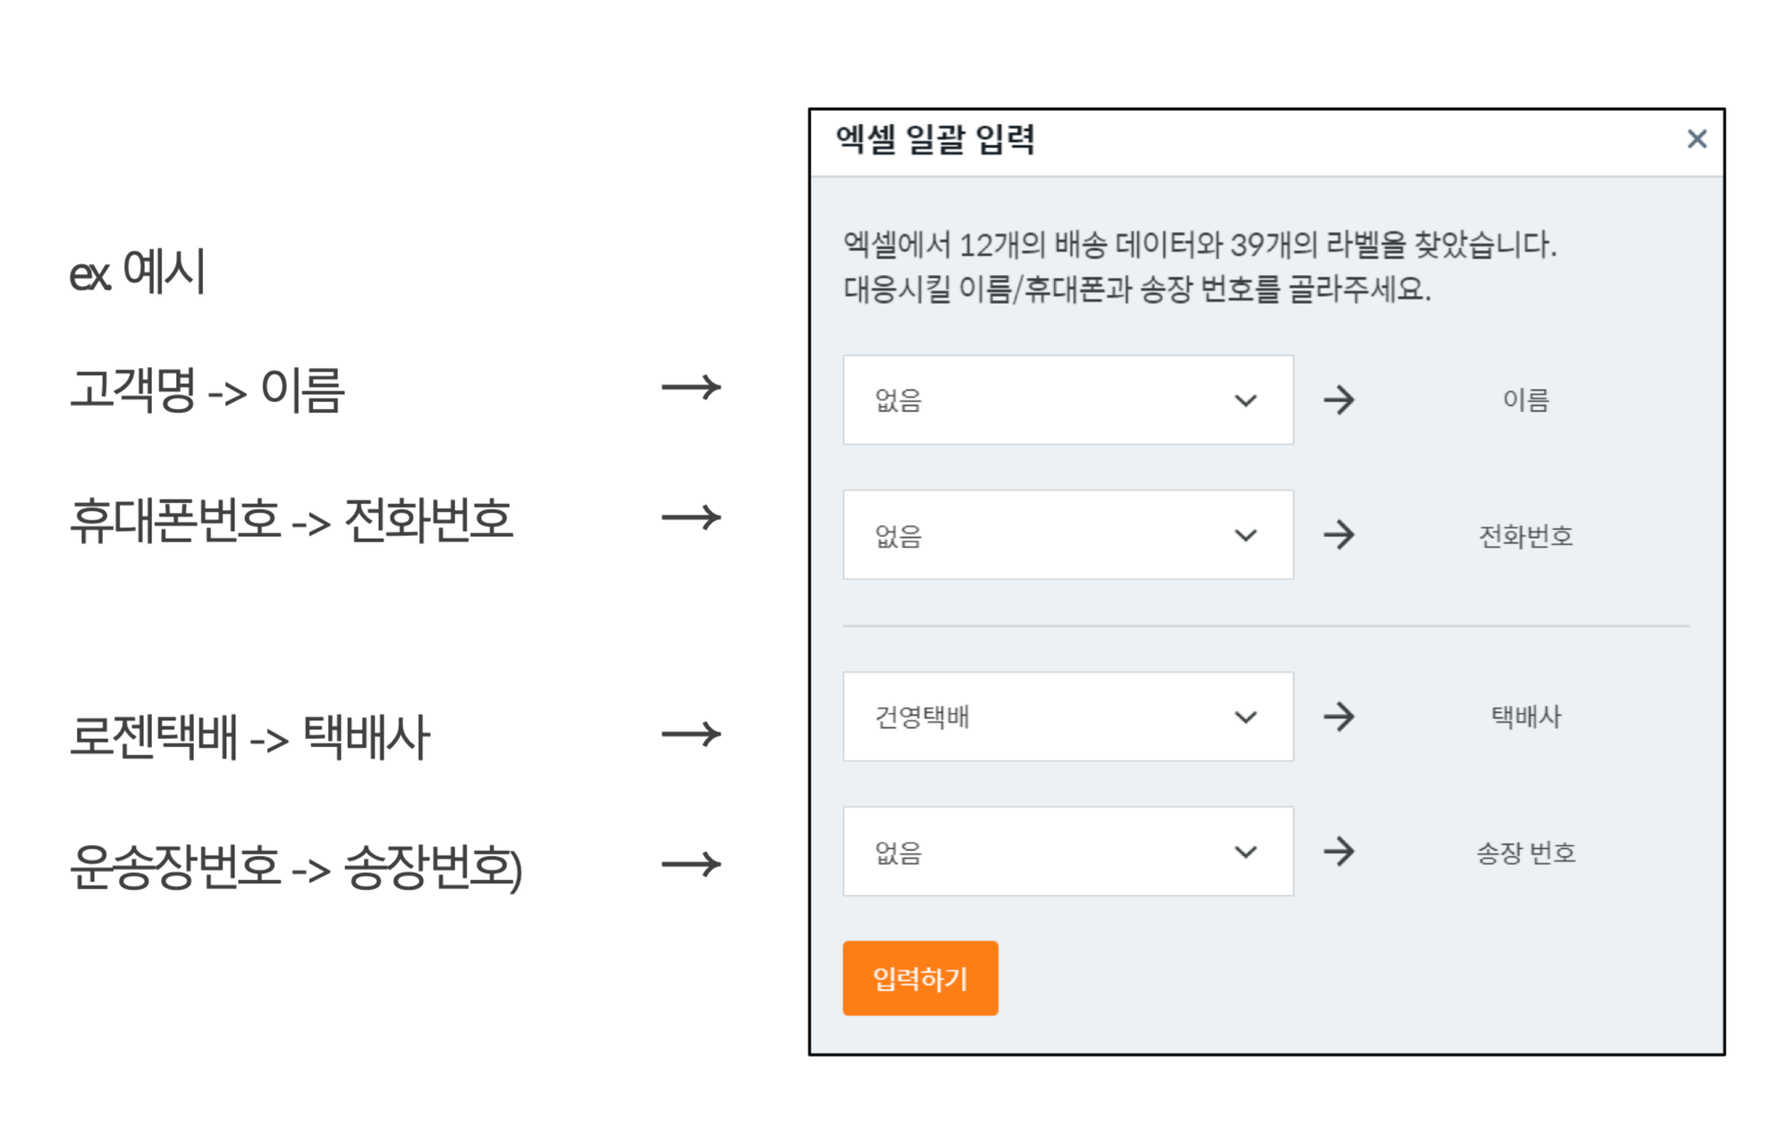Click chevron in the 이름 dropdown
Viewport: 1788px width, 1132px height.
point(1245,400)
